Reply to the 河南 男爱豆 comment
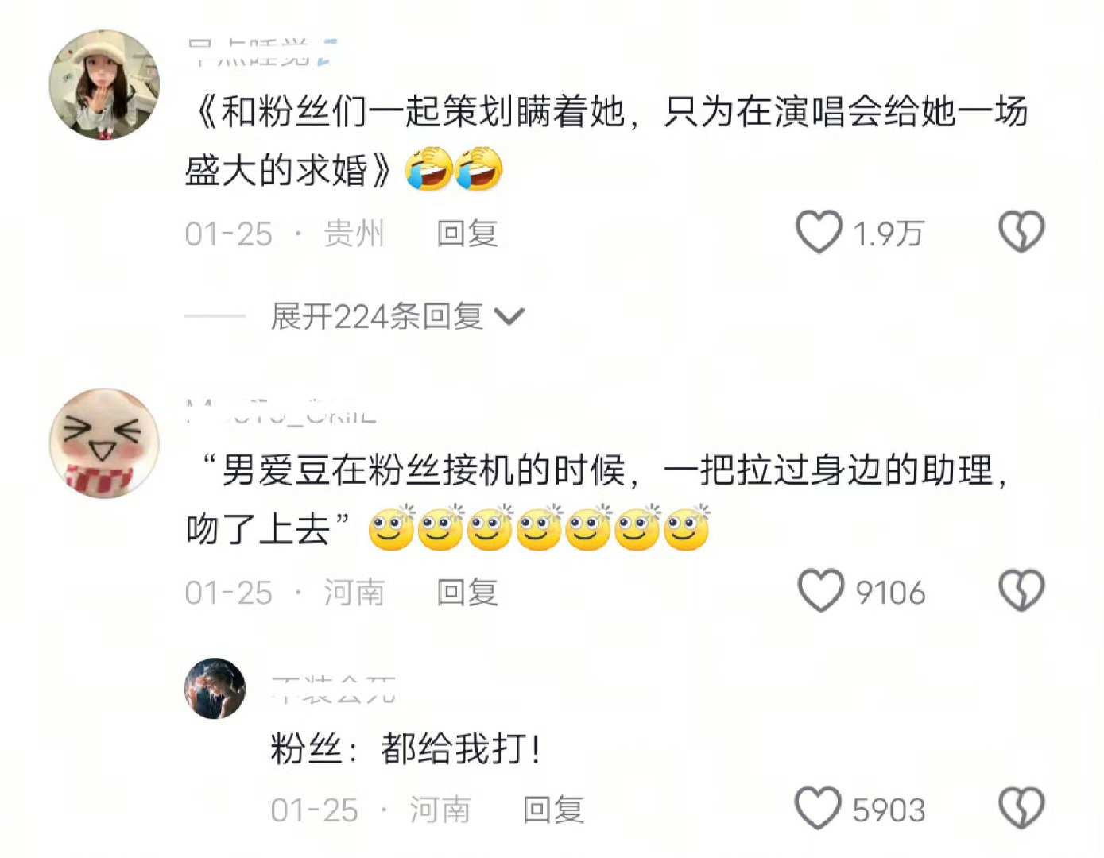 467,593
